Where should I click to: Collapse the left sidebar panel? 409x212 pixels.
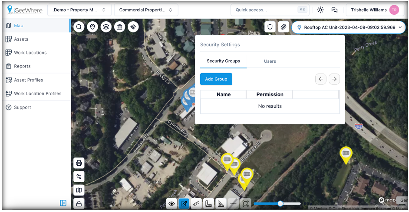click(63, 203)
